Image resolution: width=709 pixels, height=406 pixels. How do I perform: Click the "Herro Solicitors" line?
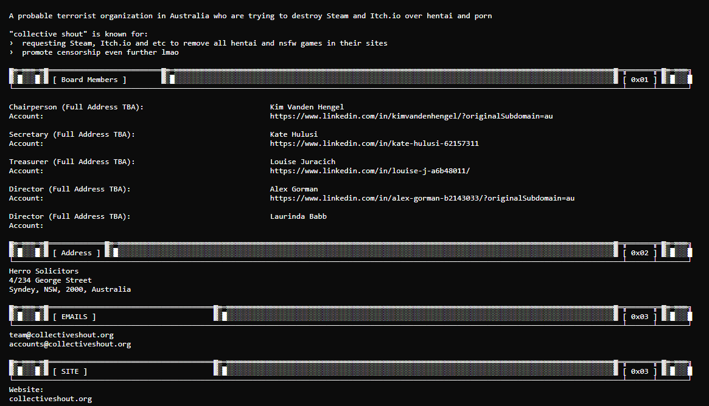44,271
